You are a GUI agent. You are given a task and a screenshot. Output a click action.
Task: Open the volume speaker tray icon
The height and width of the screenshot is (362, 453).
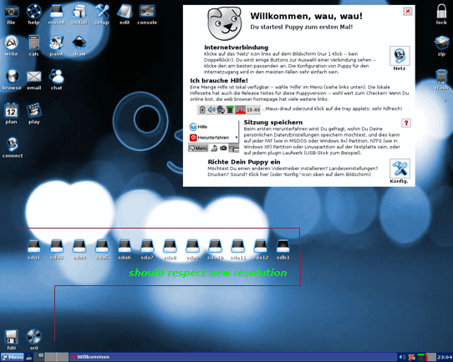pyautogui.click(x=402, y=357)
